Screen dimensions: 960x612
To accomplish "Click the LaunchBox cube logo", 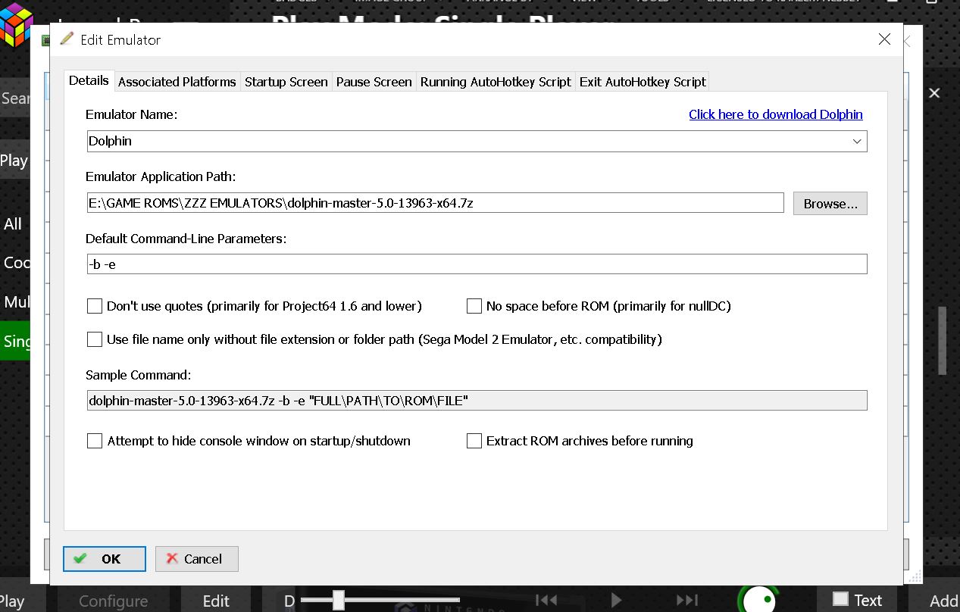I will pos(17,24).
